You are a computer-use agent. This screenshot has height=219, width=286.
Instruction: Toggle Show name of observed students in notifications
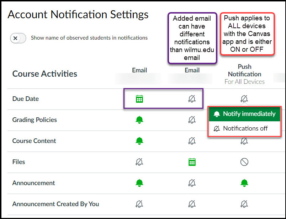(x=18, y=37)
